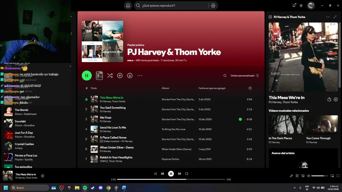Pause playlist with the big green button
Screen dimensions: 342x192
87,75
